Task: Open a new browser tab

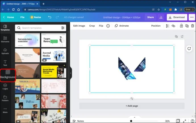Action: 43,4
